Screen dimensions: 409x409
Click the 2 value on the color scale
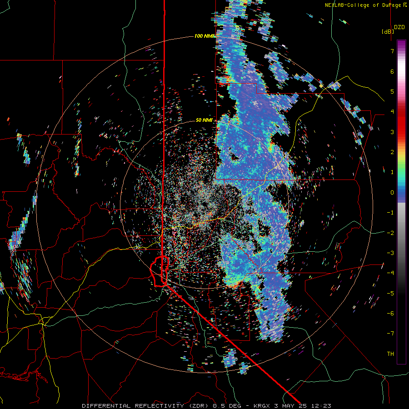392,152
